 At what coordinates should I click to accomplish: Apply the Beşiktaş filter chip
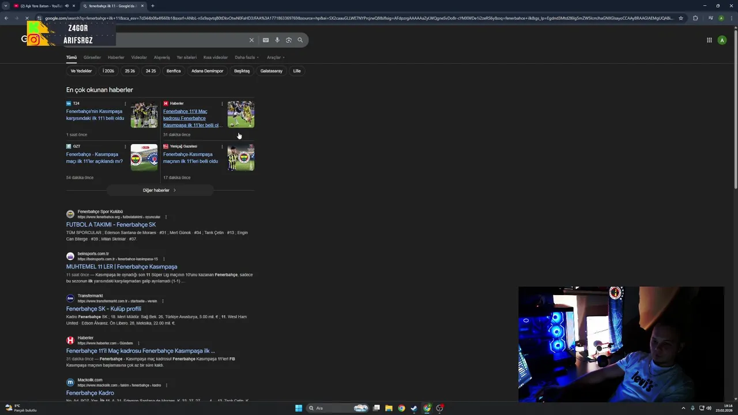tap(242, 71)
